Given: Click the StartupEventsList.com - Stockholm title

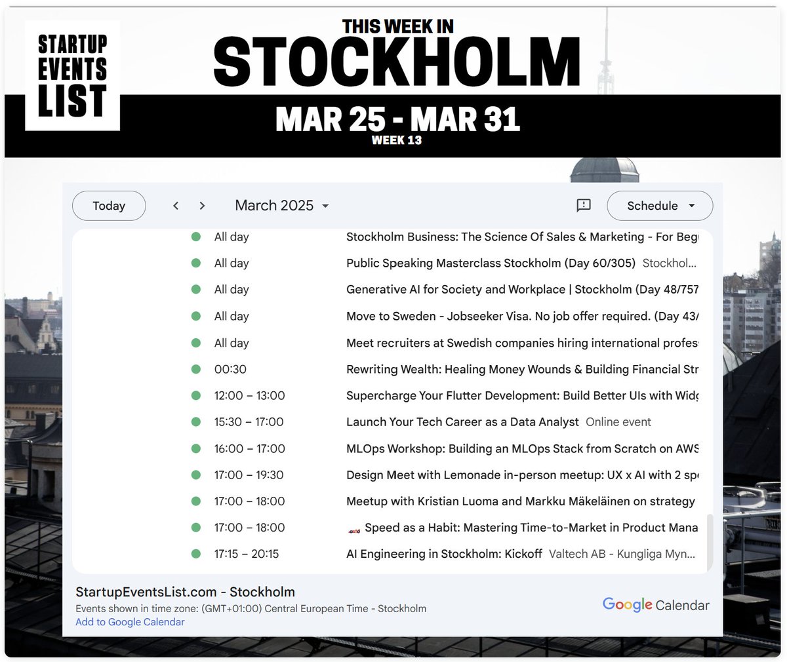Looking at the screenshot, I should [x=185, y=592].
